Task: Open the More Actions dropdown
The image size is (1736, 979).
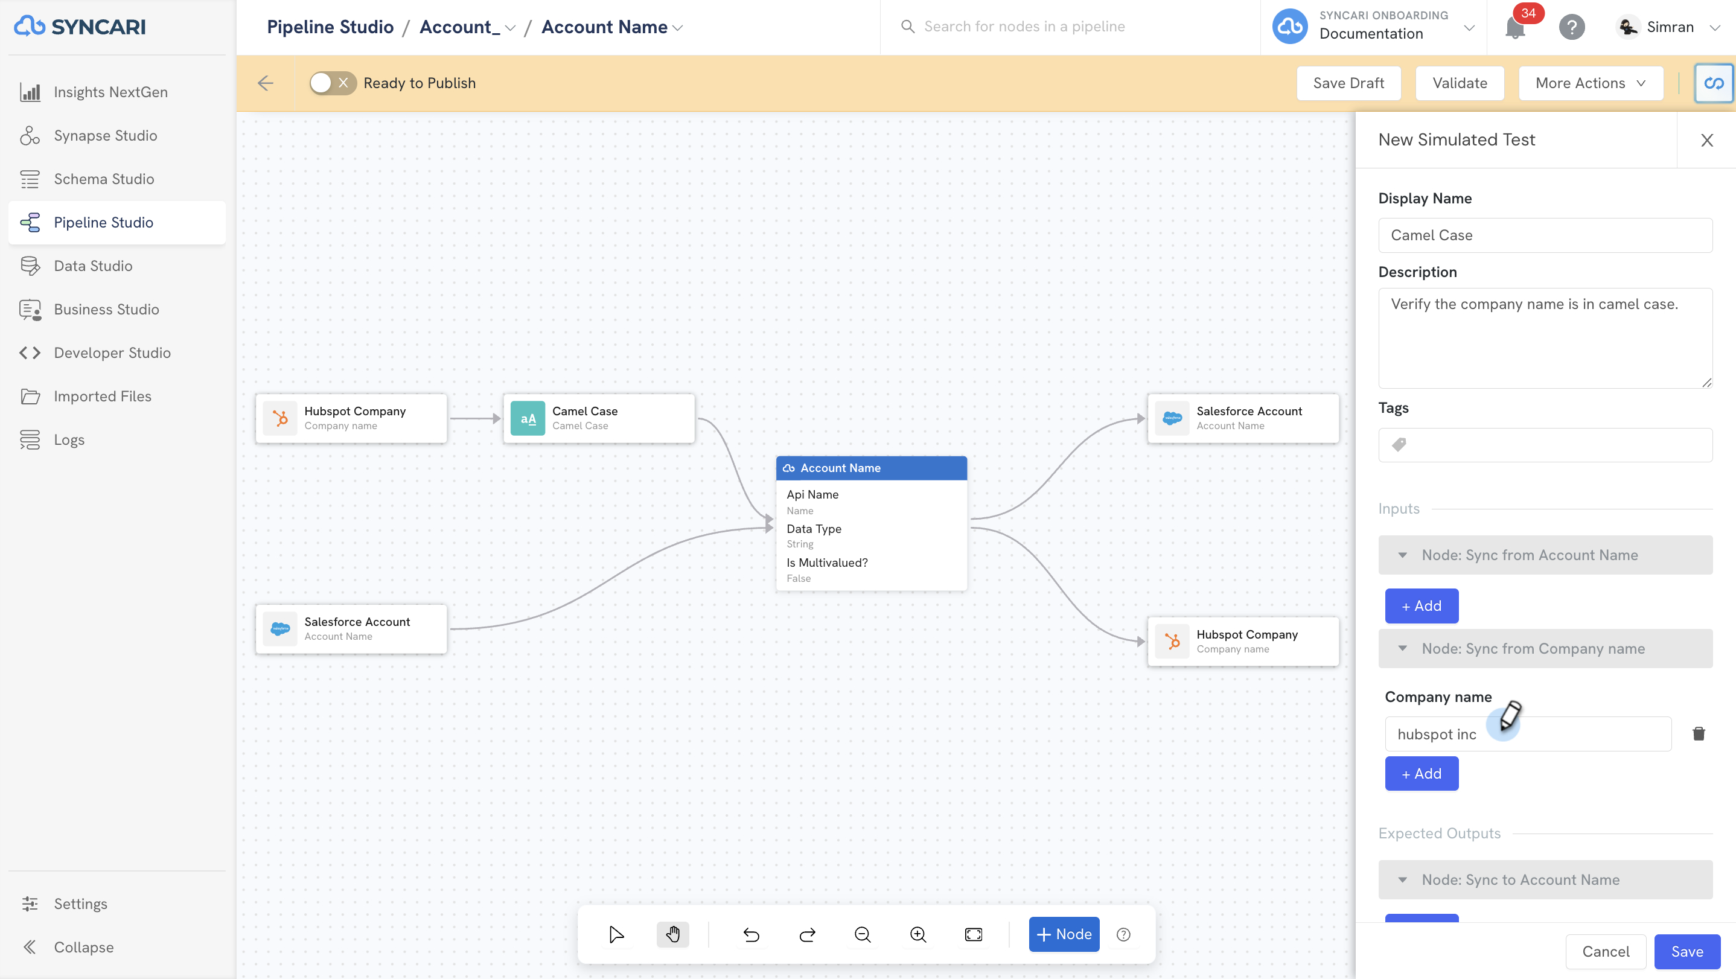Action: pos(1591,83)
